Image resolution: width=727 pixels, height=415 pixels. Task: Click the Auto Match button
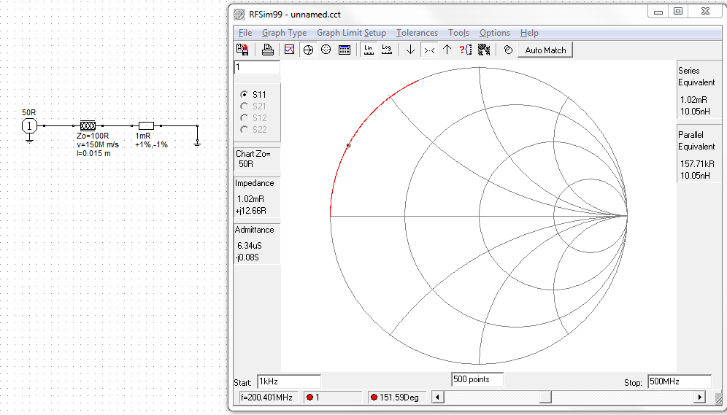point(545,50)
